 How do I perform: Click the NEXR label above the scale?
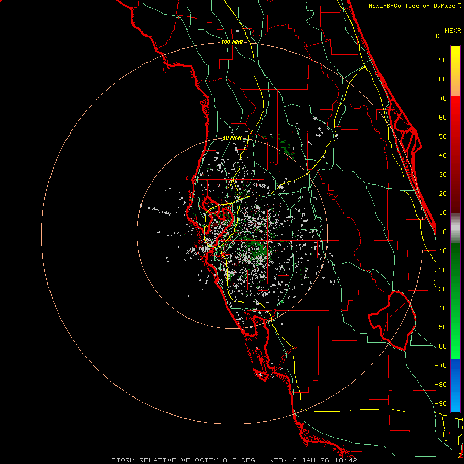coord(453,31)
